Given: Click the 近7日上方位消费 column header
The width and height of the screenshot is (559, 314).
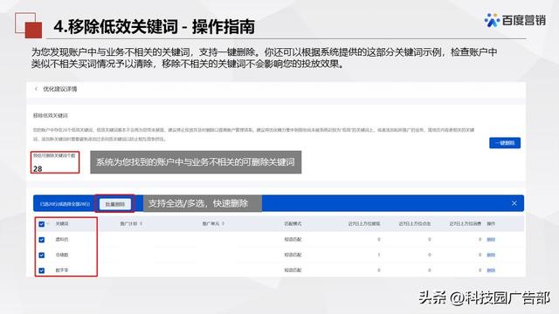Looking at the screenshot, I should 466,224.
